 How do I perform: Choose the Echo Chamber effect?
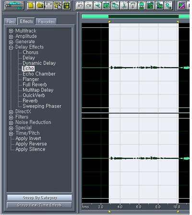(39, 74)
